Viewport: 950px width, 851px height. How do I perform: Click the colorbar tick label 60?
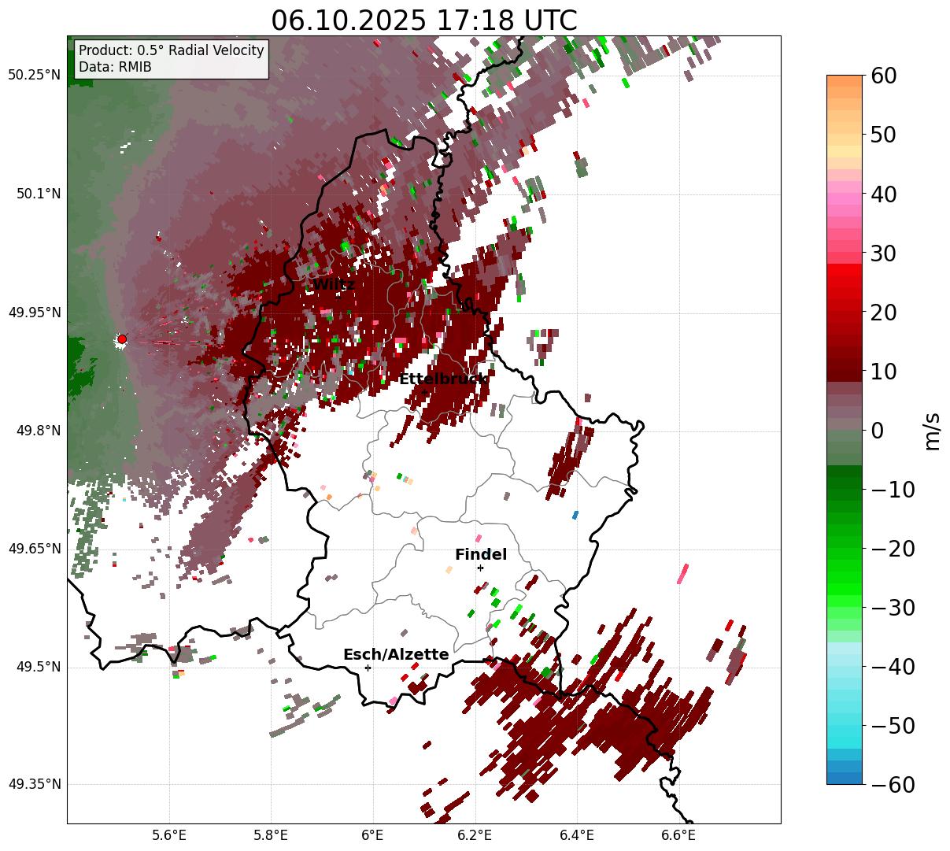[883, 76]
